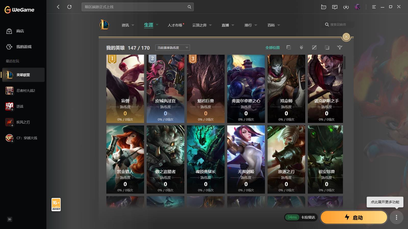Select 英雄联盟 in the recent games list
408x229 pixels.
[23, 75]
